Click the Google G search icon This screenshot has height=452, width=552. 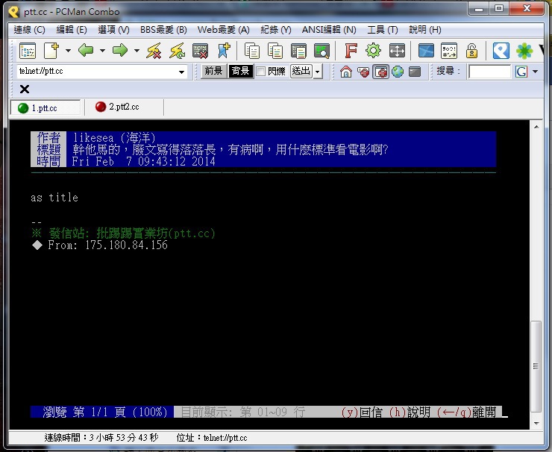[521, 72]
